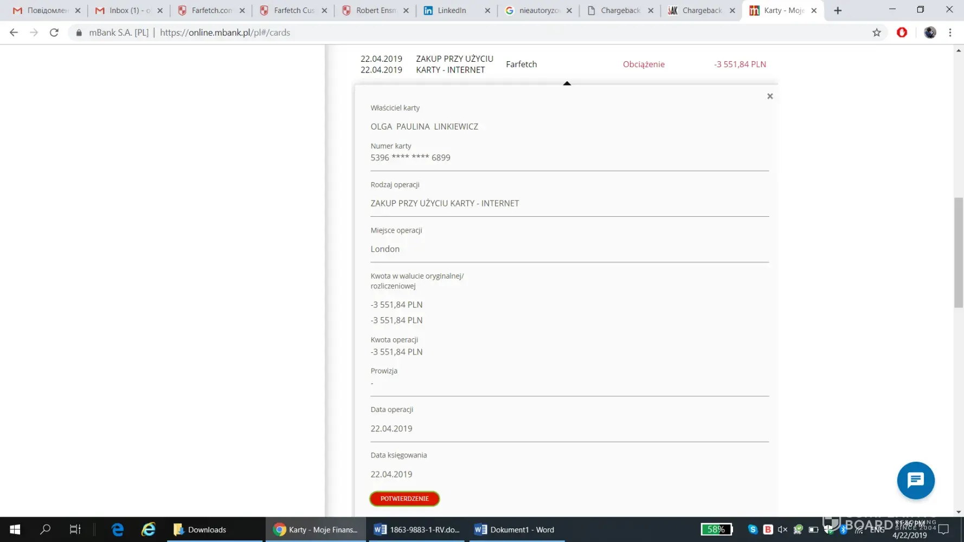
Task: Click the browser forward arrow
Action: click(x=34, y=33)
